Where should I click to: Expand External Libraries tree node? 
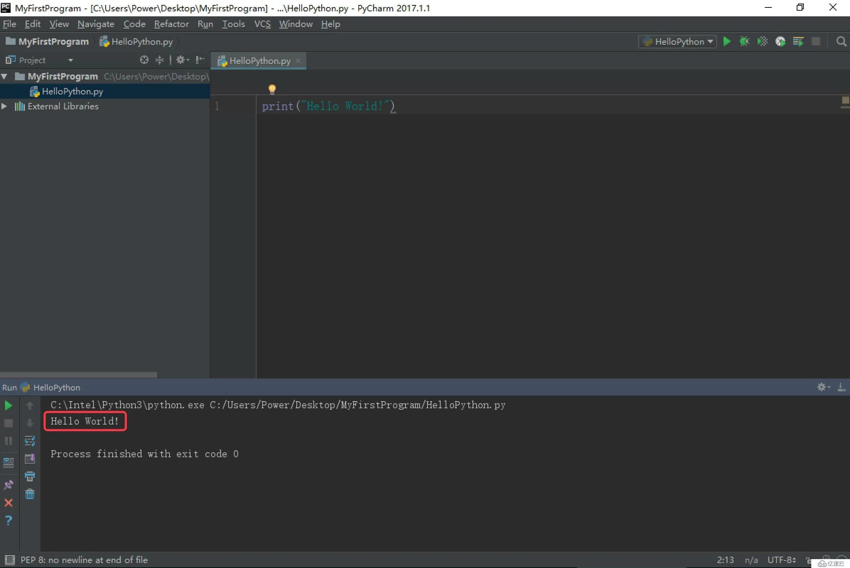coord(4,106)
